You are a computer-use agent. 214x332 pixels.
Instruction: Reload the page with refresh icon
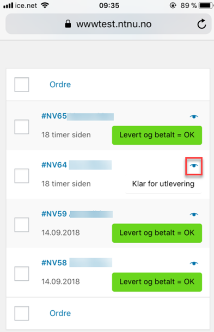coord(201,24)
